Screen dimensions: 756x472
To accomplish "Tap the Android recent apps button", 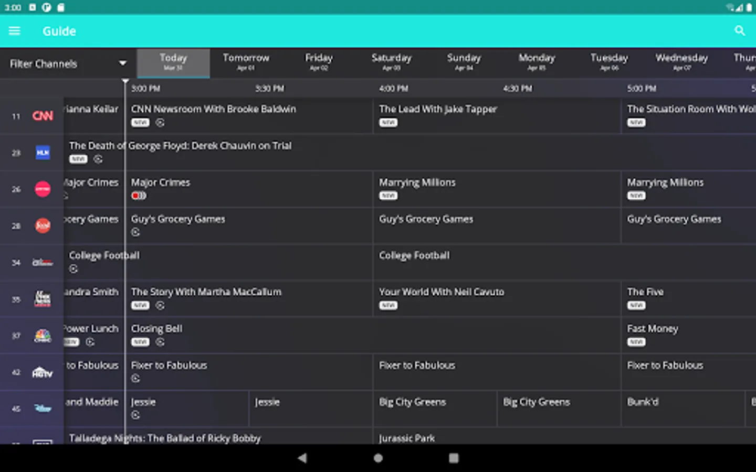I will point(454,458).
